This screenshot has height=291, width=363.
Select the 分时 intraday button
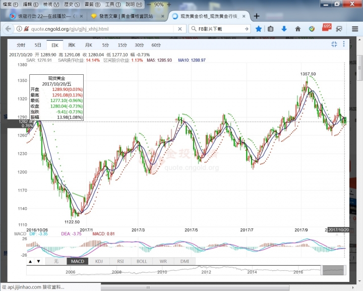[x=21, y=45]
